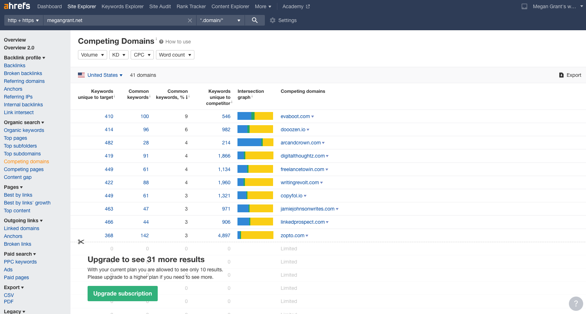
Task: Click the intersection graph for arcandcrown.com
Action: 255,142
